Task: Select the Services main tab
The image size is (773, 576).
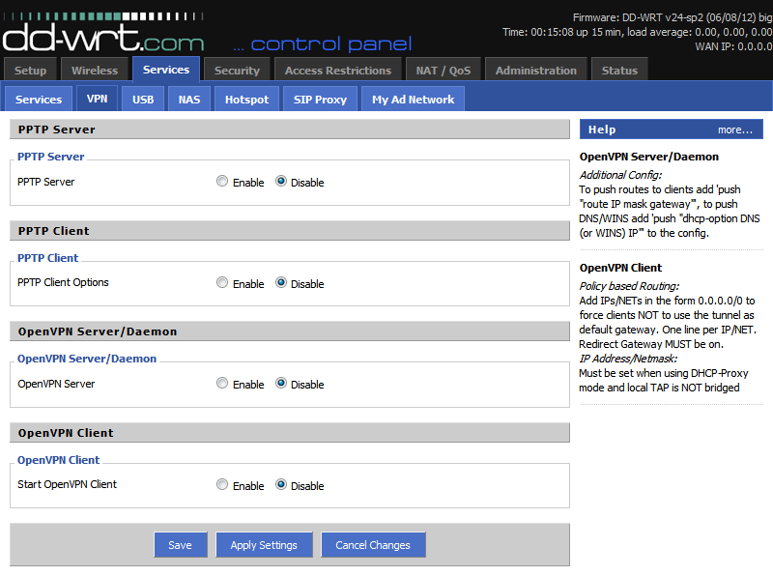Action: (166, 70)
